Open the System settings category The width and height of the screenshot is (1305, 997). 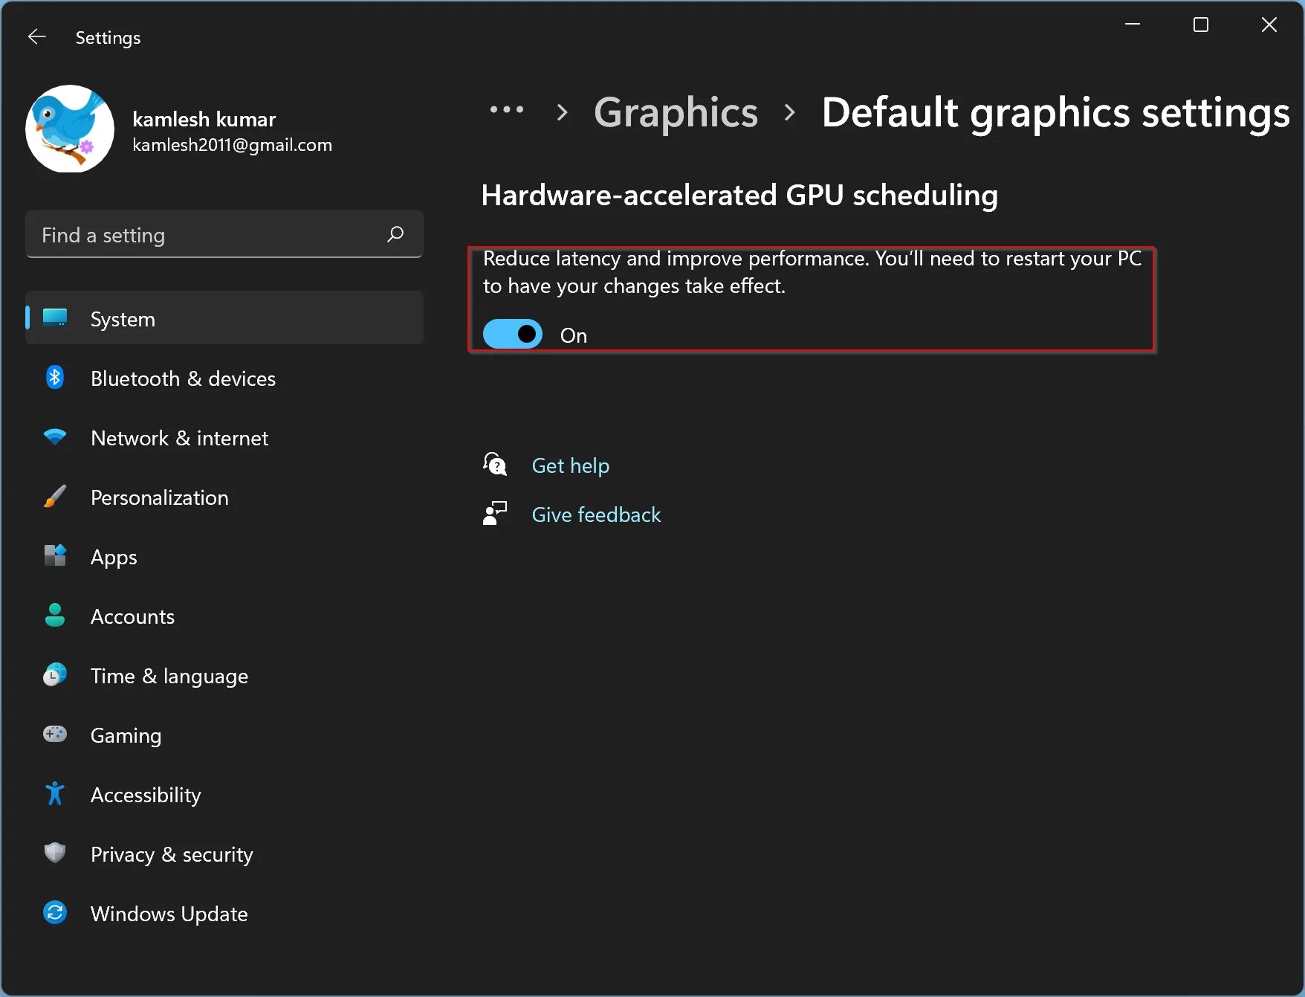point(123,319)
